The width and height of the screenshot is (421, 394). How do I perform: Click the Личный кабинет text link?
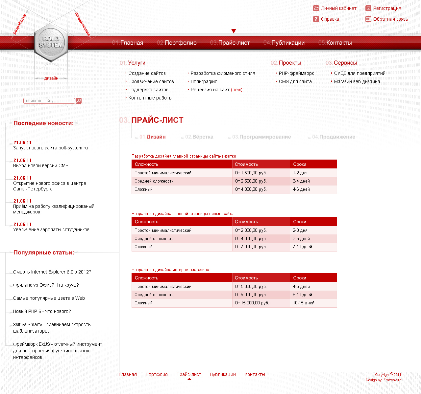coord(339,8)
